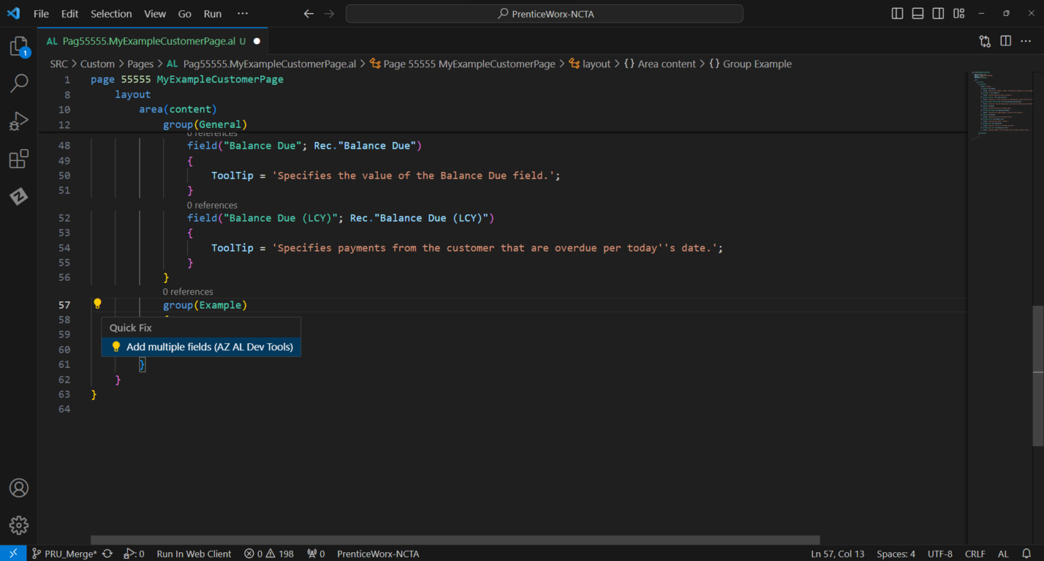Viewport: 1044px width, 561px height.
Task: Open the Run and Debug view
Action: [18, 120]
